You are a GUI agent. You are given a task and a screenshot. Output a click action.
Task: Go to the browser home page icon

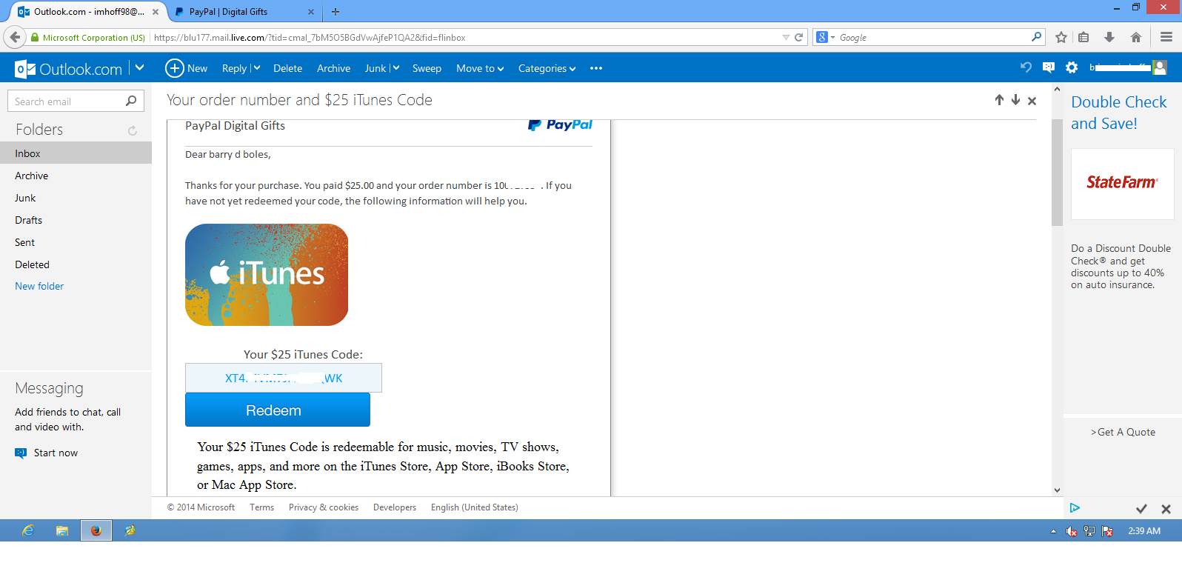click(x=1135, y=37)
